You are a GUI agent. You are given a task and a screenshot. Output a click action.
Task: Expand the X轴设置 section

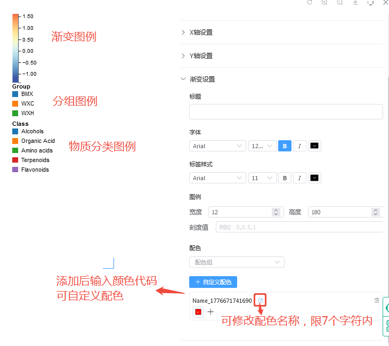201,33
